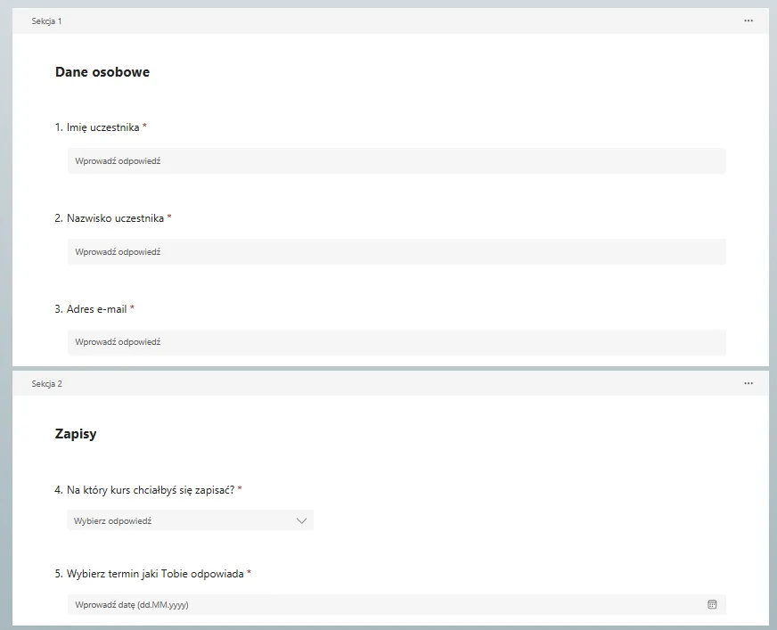Click the Adres e-mail answer field
This screenshot has height=630, width=777.
(x=397, y=342)
